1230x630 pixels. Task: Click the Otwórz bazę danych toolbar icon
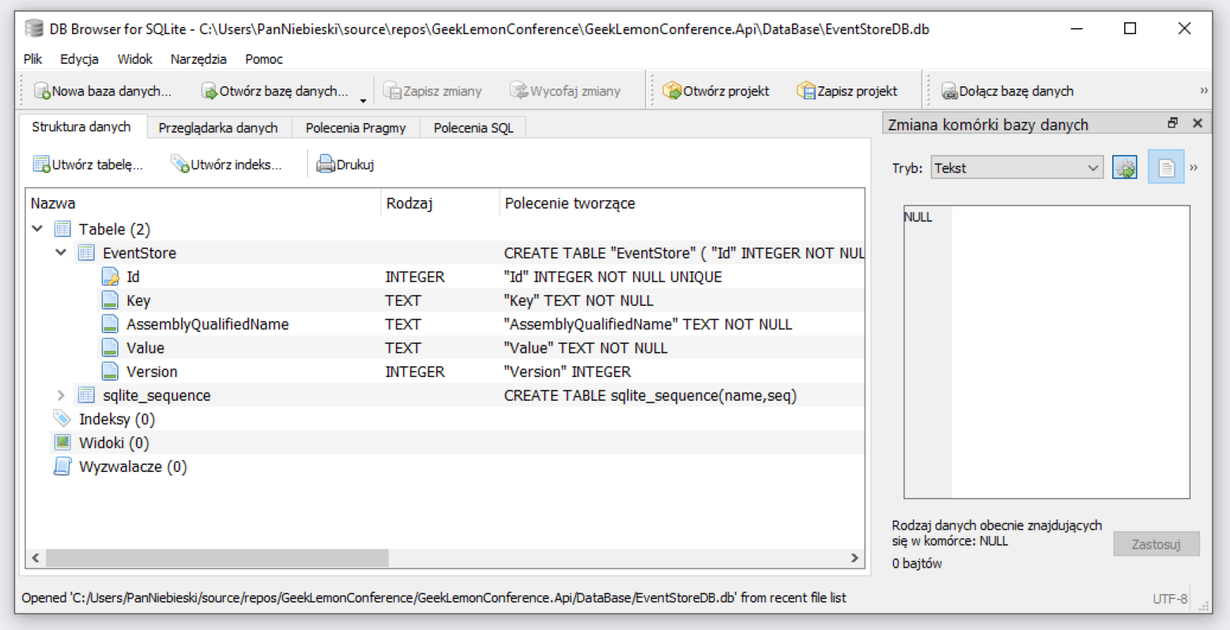209,91
